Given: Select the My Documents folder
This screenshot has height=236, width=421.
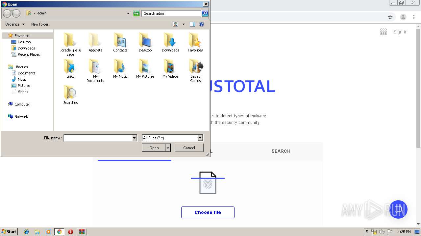Looking at the screenshot, I should (x=95, y=71).
